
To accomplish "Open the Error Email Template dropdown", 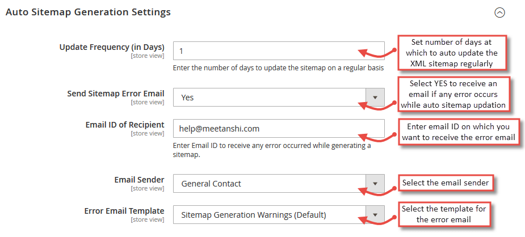I will point(279,214).
